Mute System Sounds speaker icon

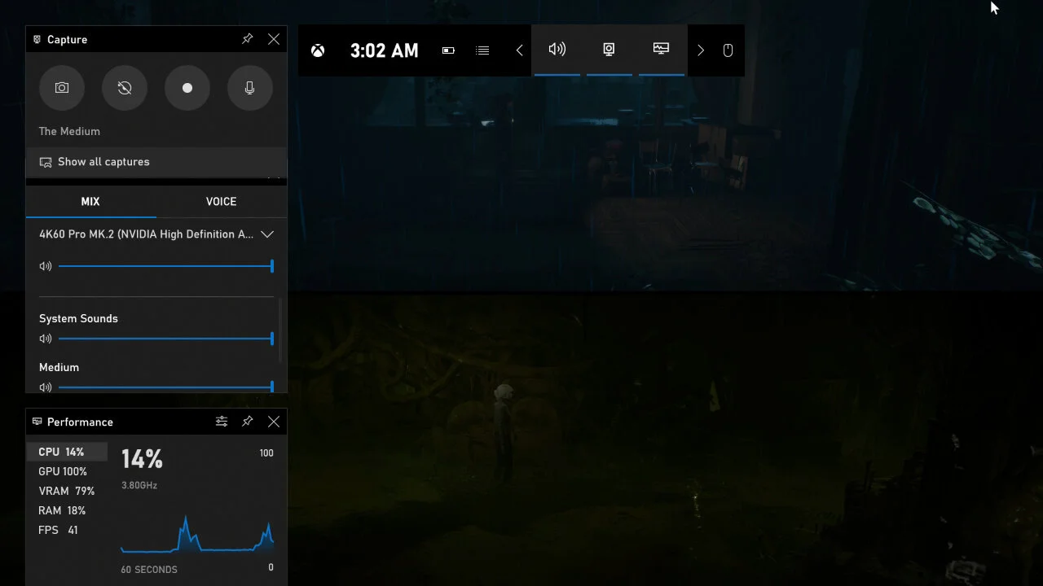click(46, 339)
